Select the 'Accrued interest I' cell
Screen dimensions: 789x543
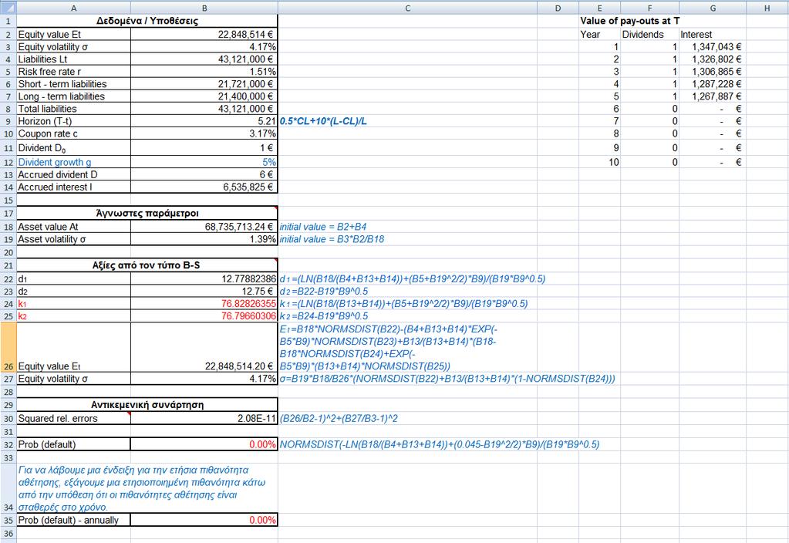(x=73, y=187)
